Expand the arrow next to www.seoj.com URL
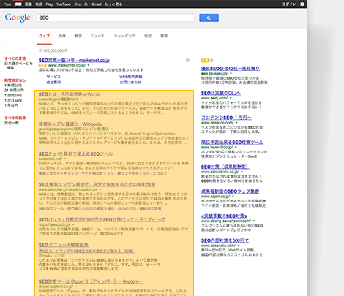344x296 pixels. [x=231, y=98]
